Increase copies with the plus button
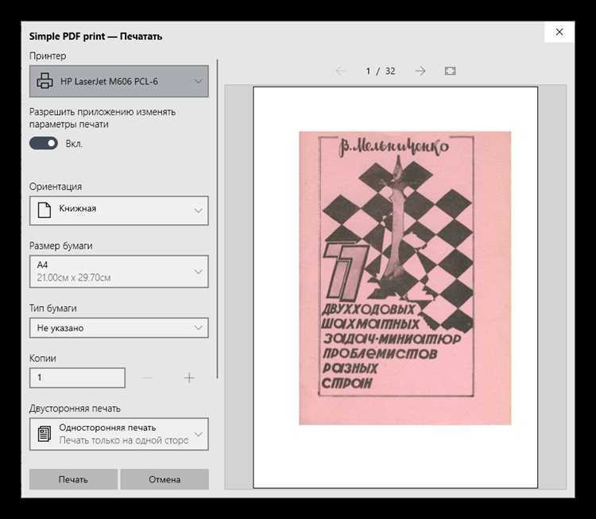The image size is (596, 519). (189, 378)
